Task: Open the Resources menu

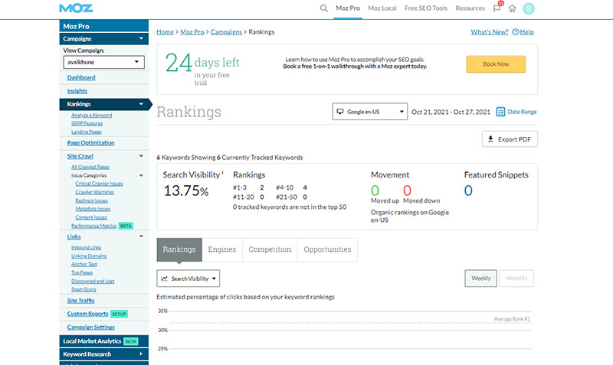Action: coord(470,8)
